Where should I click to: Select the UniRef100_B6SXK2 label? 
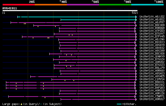(152, 85)
